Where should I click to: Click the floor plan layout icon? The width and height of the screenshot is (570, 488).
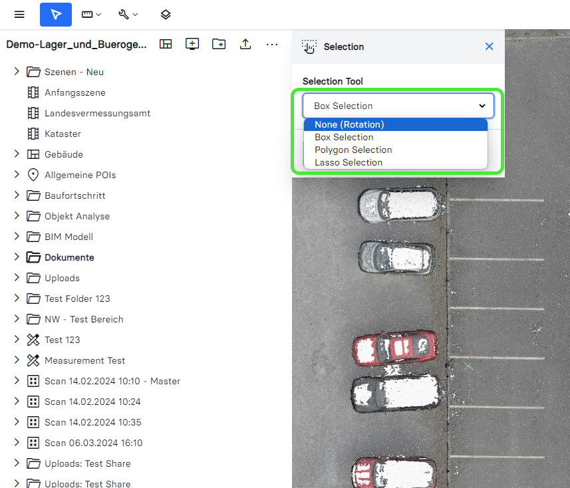(x=166, y=44)
